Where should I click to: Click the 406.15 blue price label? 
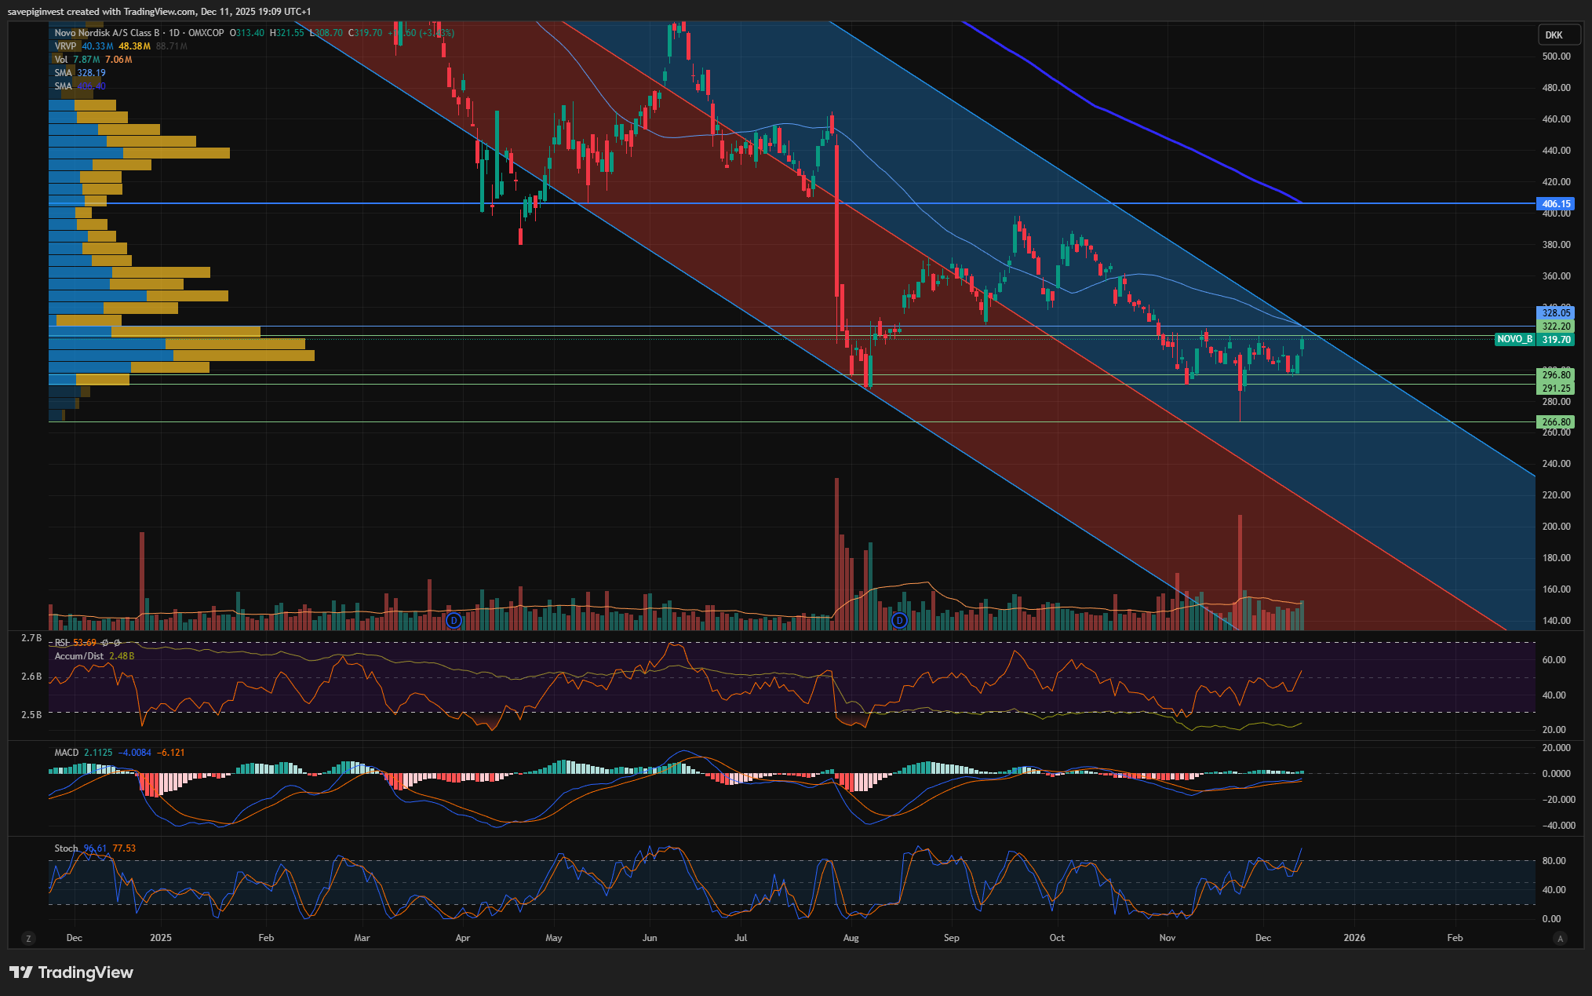[x=1555, y=204]
